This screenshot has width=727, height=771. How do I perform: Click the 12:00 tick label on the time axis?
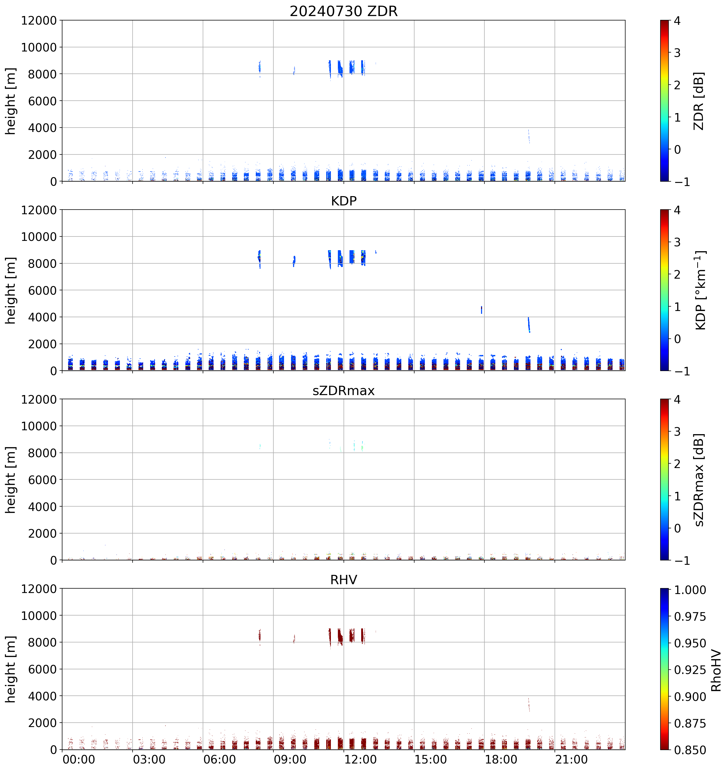click(x=360, y=760)
